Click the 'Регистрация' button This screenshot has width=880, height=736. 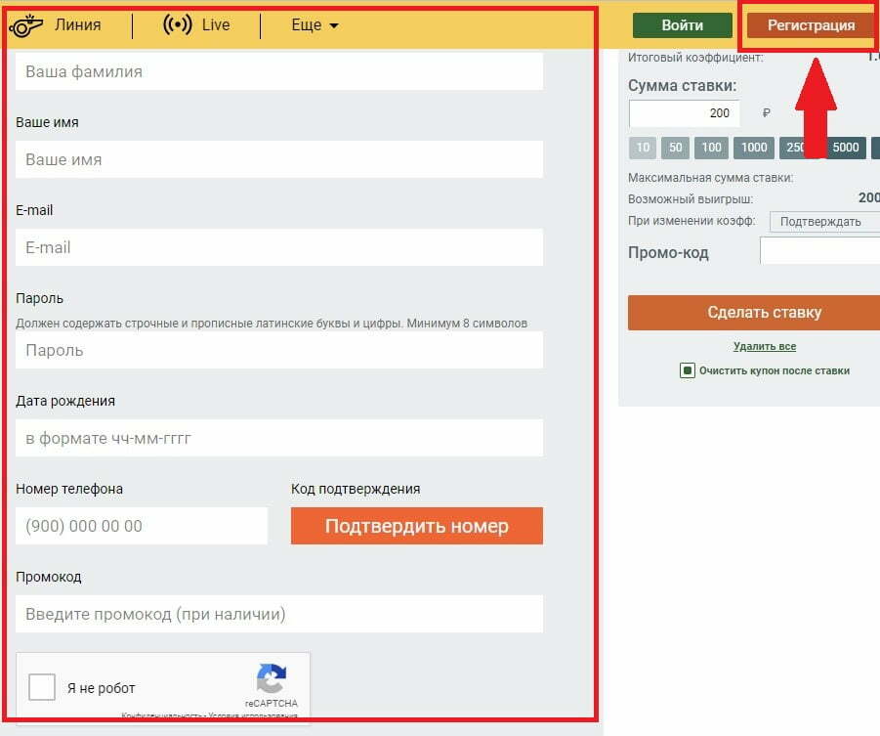coord(810,25)
